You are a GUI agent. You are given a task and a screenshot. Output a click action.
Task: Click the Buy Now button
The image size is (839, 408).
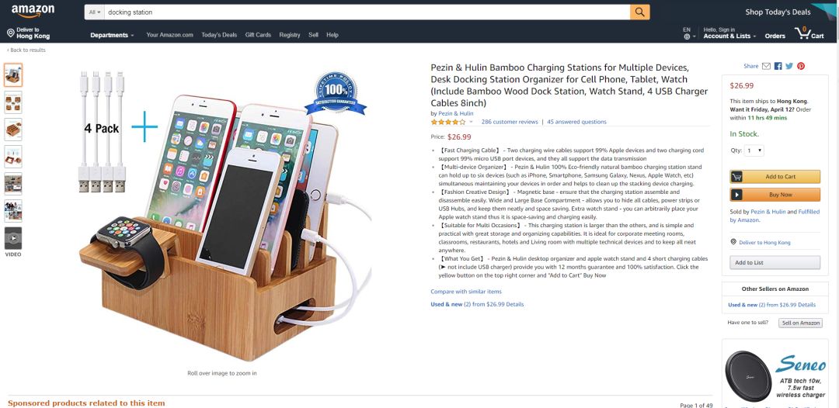click(775, 195)
